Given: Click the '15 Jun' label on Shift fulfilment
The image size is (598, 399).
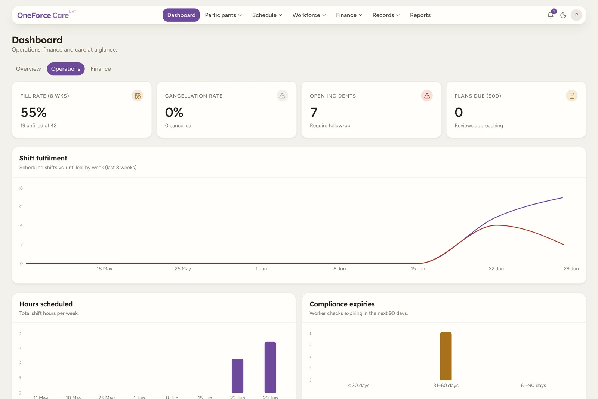Looking at the screenshot, I should (418, 269).
